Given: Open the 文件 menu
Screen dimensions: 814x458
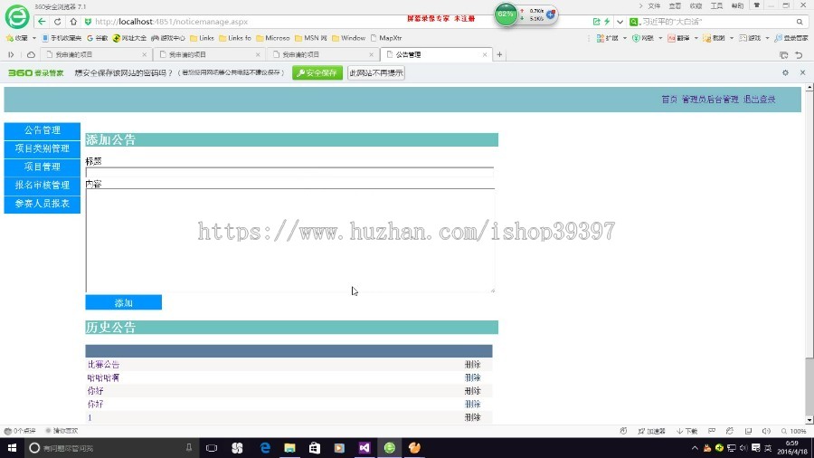Looking at the screenshot, I should pos(654,5).
